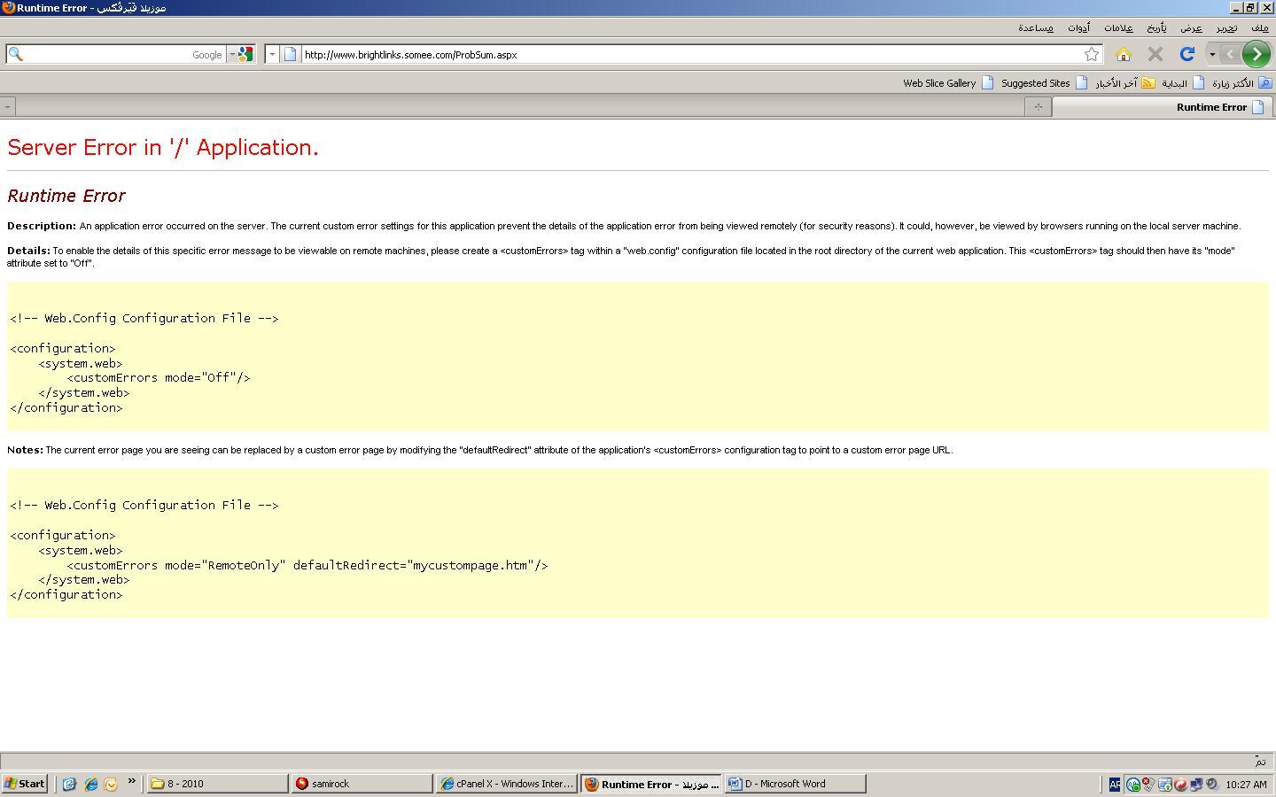The width and height of the screenshot is (1276, 797).
Task: Launch Internet Explorer from quick launch
Action: [x=90, y=784]
